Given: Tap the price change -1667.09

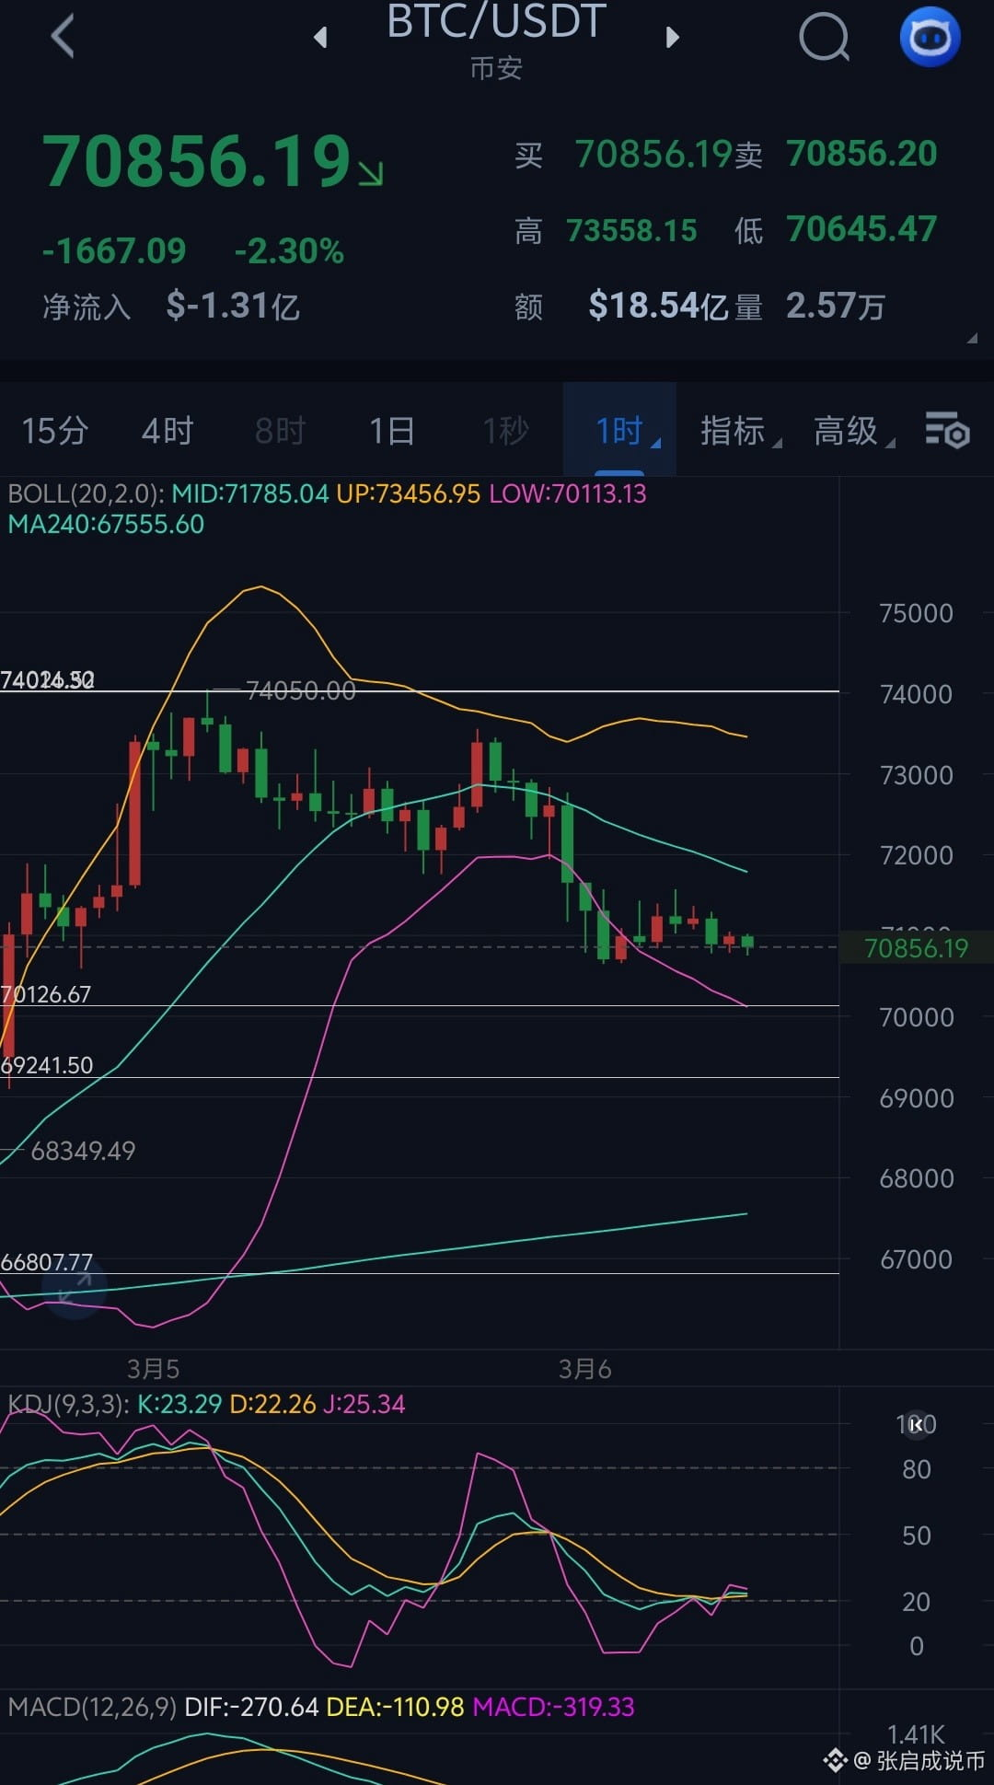Looking at the screenshot, I should [x=114, y=250].
